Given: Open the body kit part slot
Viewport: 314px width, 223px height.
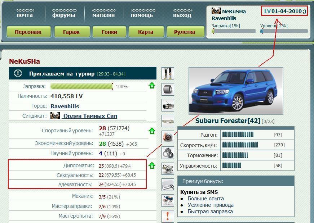Looking at the screenshot, I should tap(168, 121).
